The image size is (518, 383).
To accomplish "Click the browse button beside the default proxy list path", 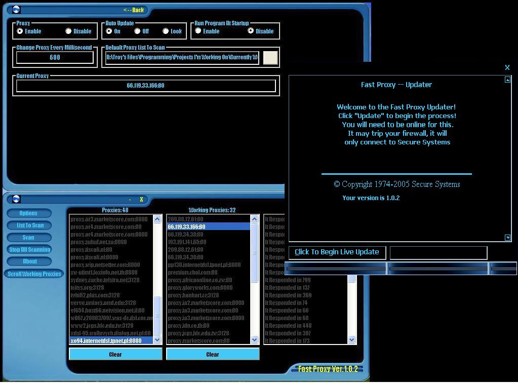I will pyautogui.click(x=270, y=57).
